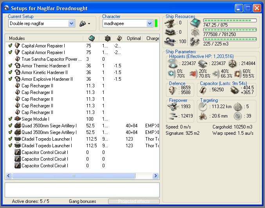Open the Character dropdown list
Screen dimensions: 265x208
150,24
